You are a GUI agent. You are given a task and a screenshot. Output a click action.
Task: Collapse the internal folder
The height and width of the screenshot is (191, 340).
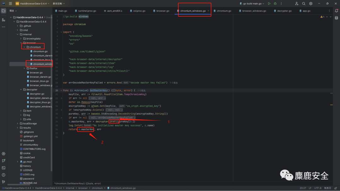point(18,34)
